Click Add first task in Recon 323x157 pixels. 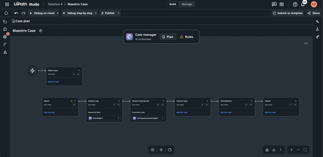[x=49, y=113]
